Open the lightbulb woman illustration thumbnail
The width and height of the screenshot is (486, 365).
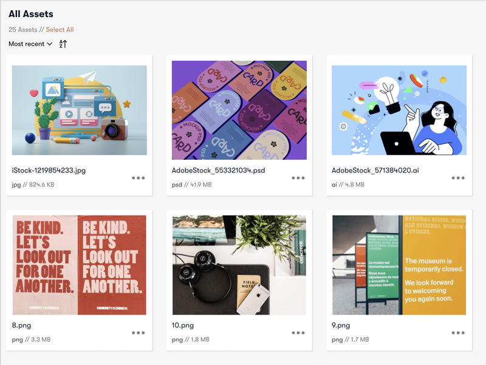pyautogui.click(x=399, y=110)
